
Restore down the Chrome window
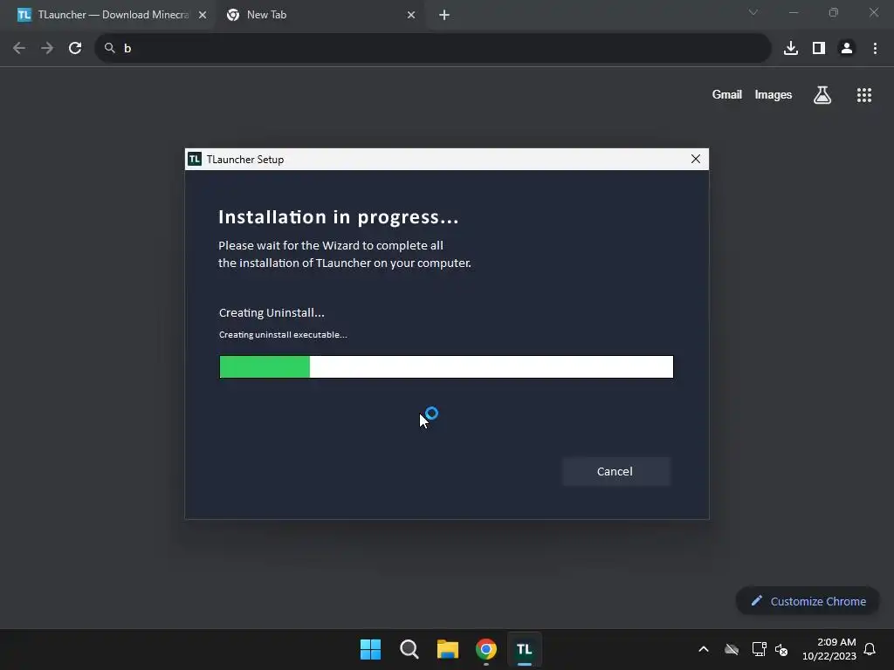[834, 12]
